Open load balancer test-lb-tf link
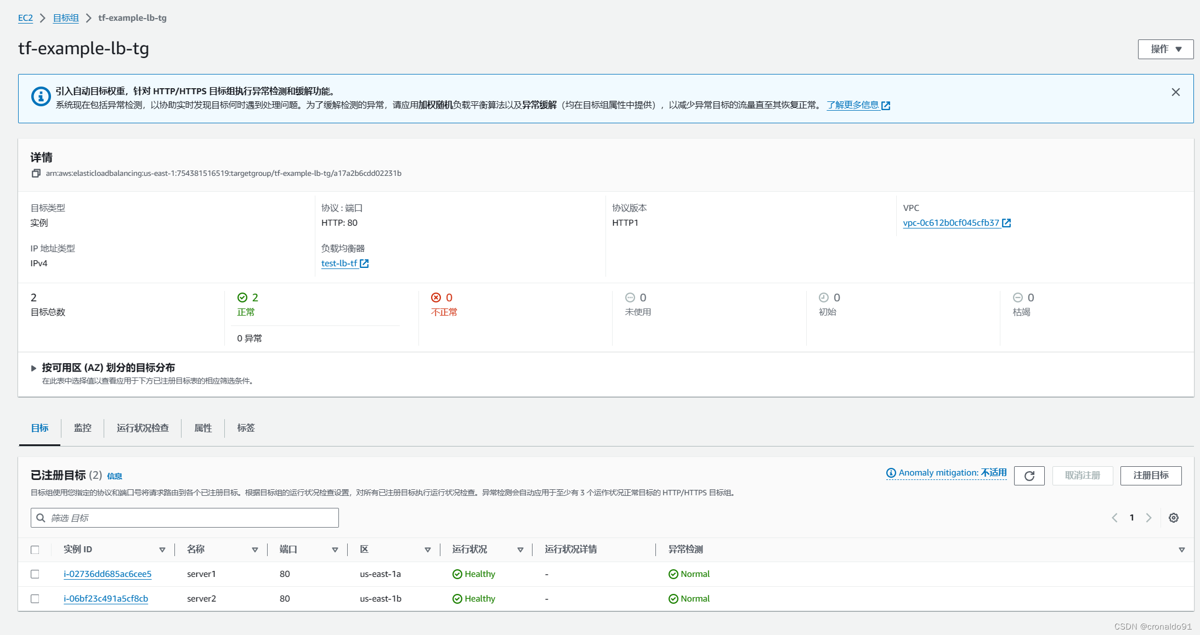1200x635 pixels. click(339, 264)
